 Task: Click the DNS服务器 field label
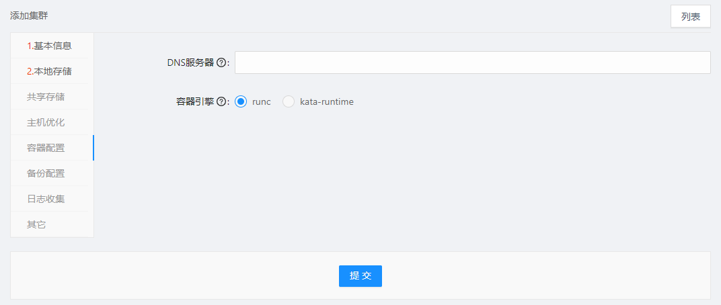point(191,63)
